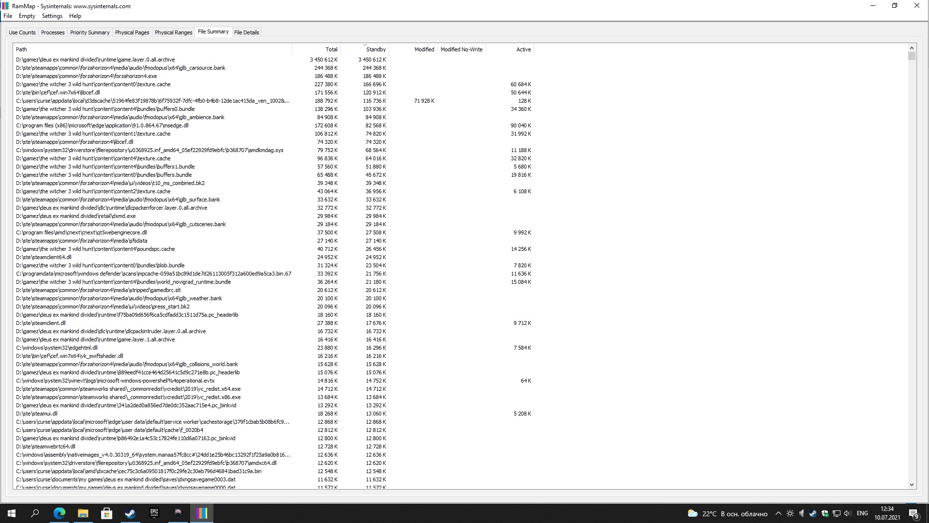This screenshot has height=523, width=929.
Task: Select the edgehtml.dll row
Action: tap(273, 348)
